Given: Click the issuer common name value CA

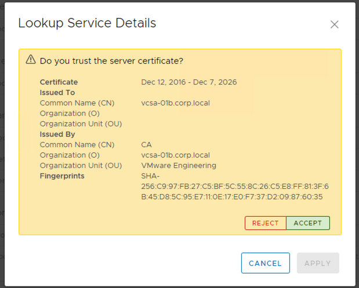Looking at the screenshot, I should [146, 145].
